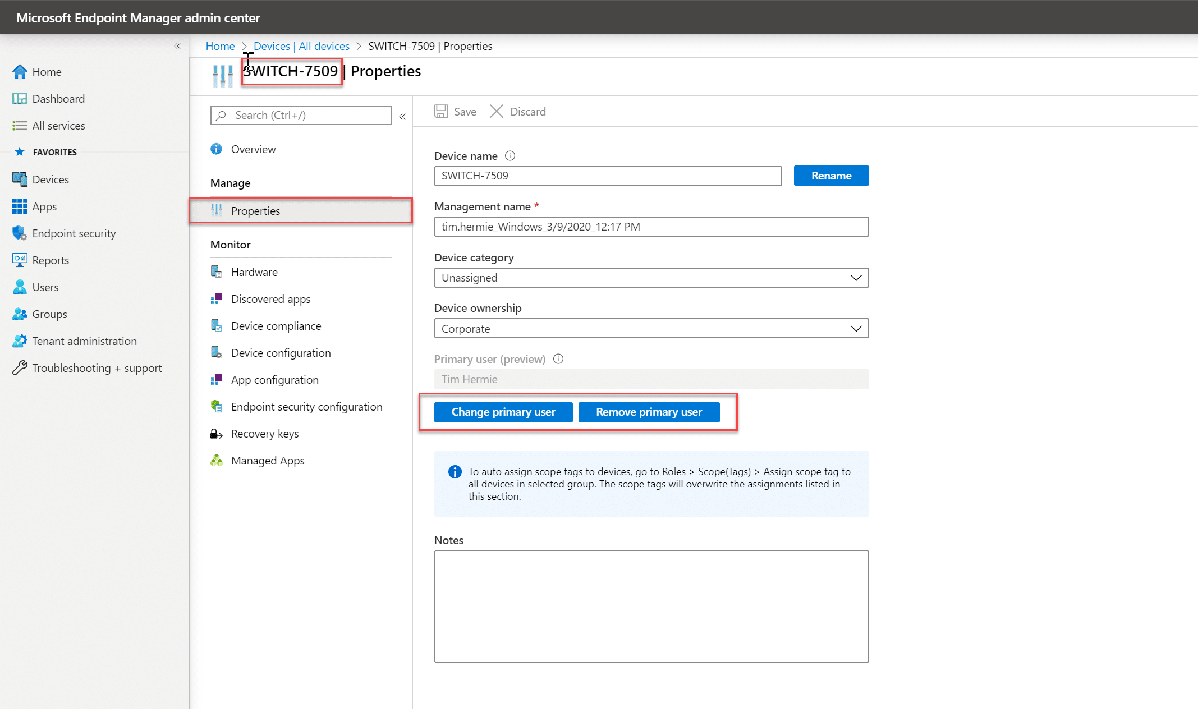Click the Save floppy disk icon
Image resolution: width=1198 pixels, height=709 pixels.
[x=441, y=111]
